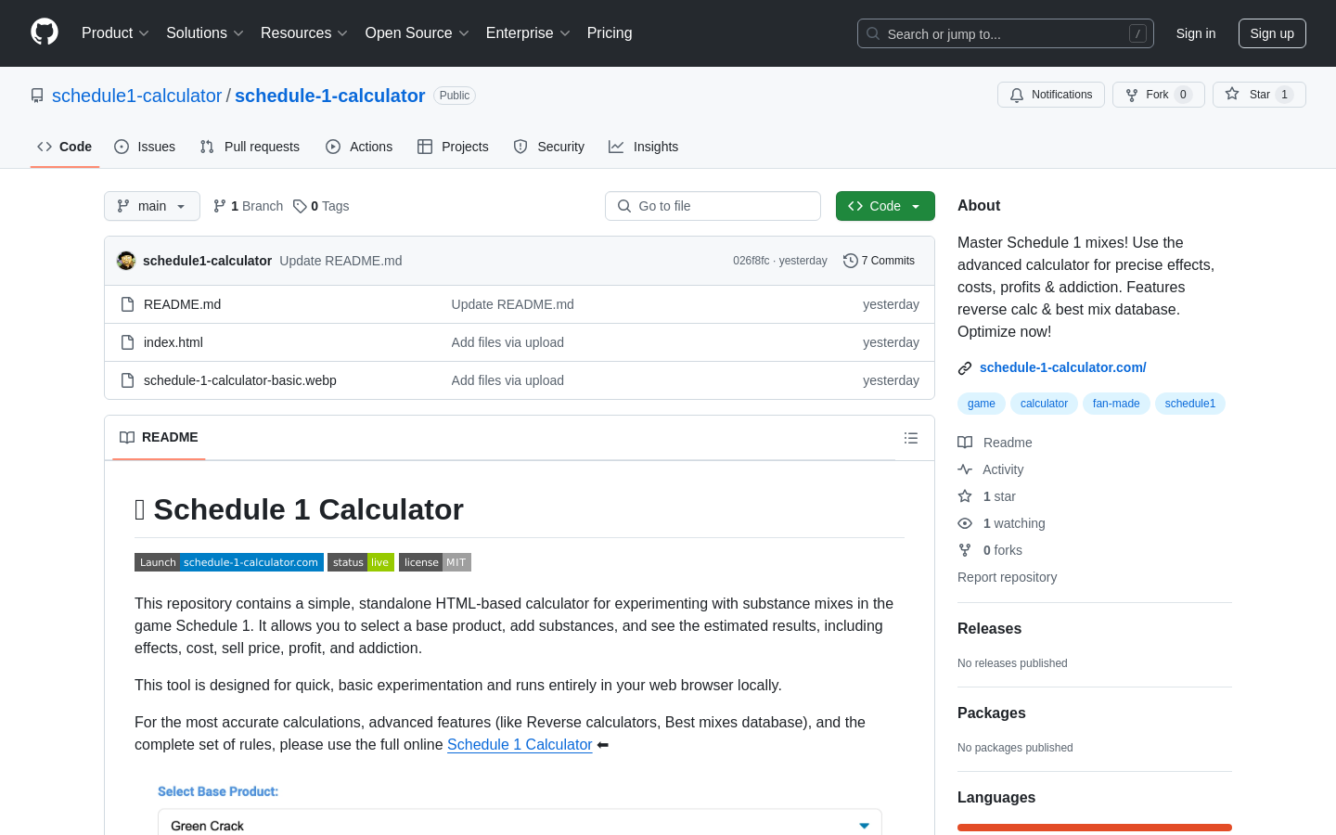1336x835 pixels.
Task: Open the README.md file
Action: coord(182,304)
